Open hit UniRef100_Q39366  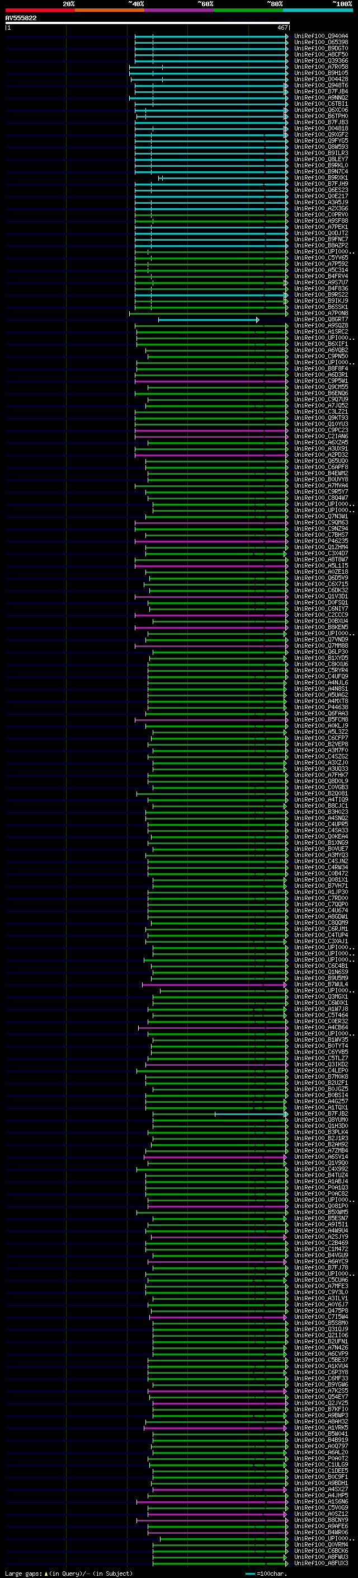point(321,60)
